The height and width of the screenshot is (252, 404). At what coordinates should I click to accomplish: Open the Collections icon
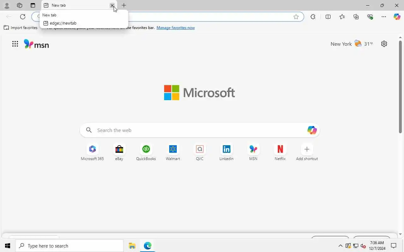click(356, 17)
